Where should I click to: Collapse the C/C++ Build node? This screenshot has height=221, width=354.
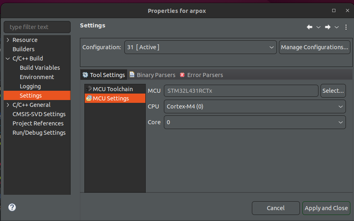click(8, 58)
